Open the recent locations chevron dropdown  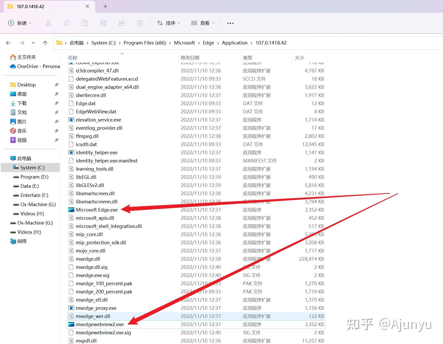tap(33, 43)
